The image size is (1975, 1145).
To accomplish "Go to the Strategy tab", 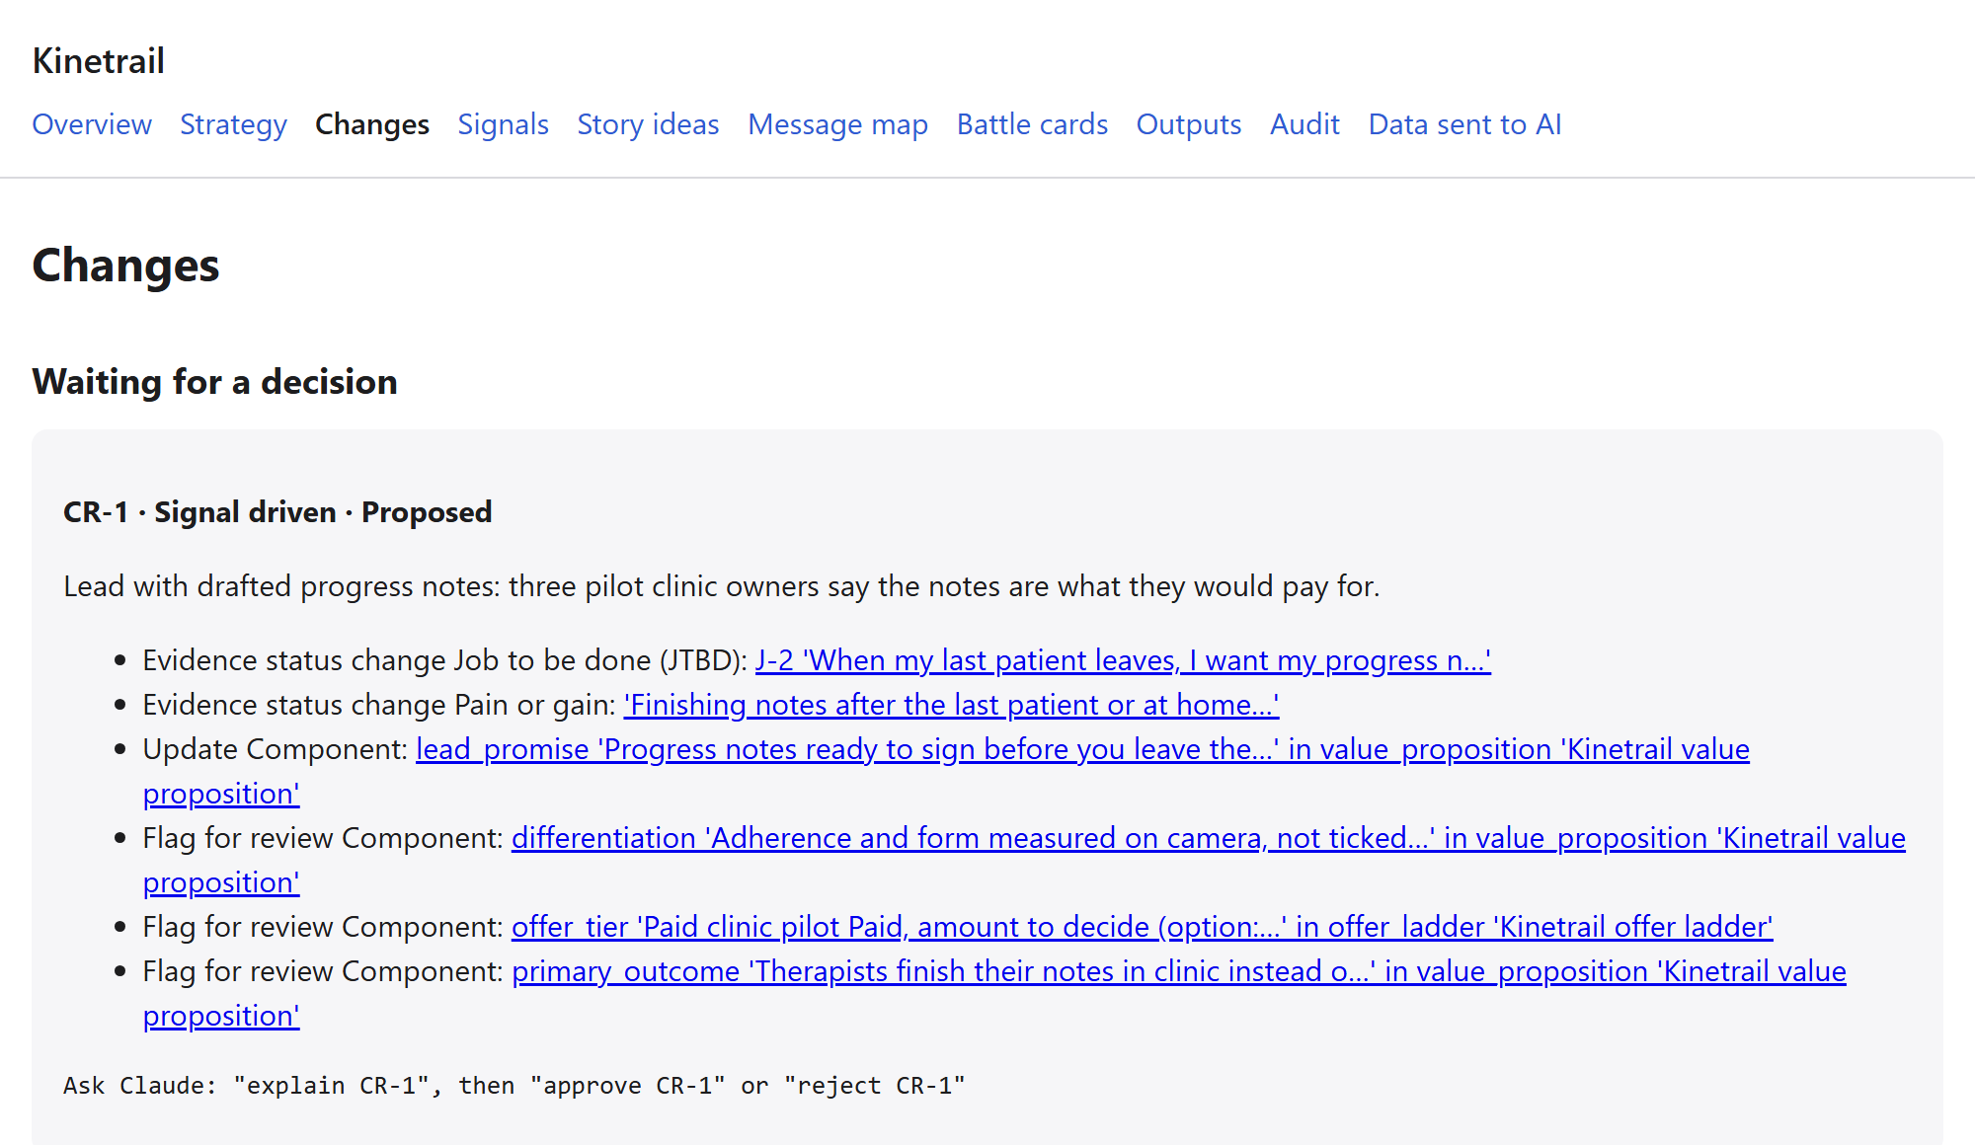I will click(x=233, y=124).
